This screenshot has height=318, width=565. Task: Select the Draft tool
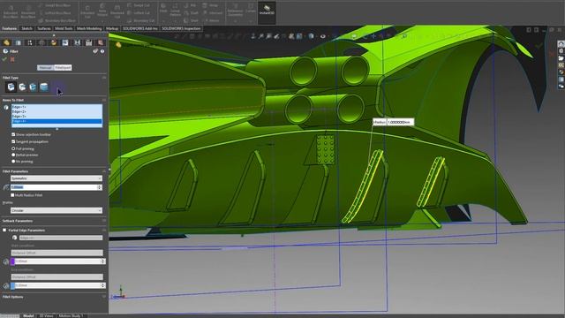click(191, 13)
